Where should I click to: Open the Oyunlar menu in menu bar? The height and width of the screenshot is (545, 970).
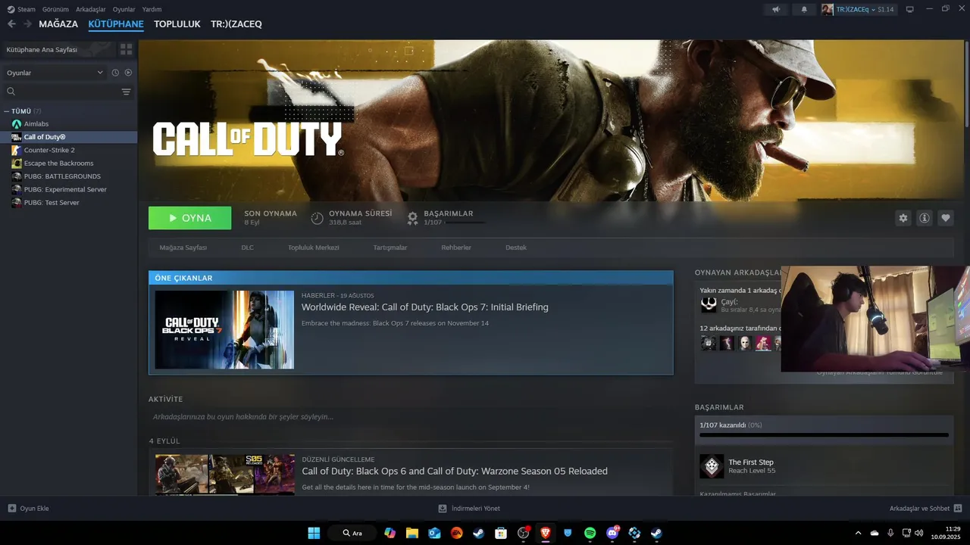[124, 9]
